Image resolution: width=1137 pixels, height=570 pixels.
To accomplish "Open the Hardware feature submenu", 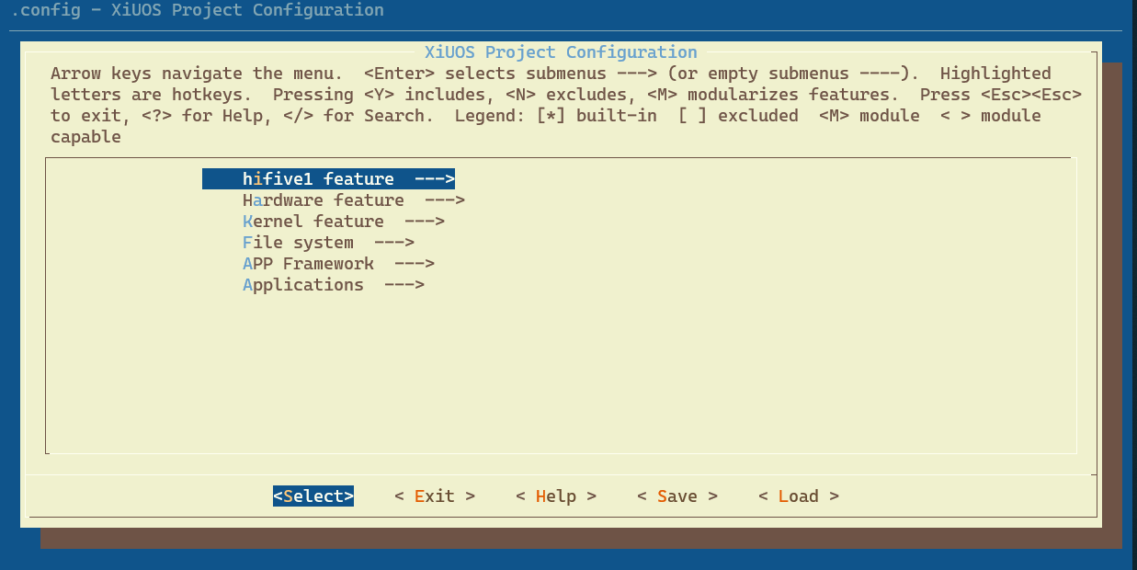I will coord(354,200).
